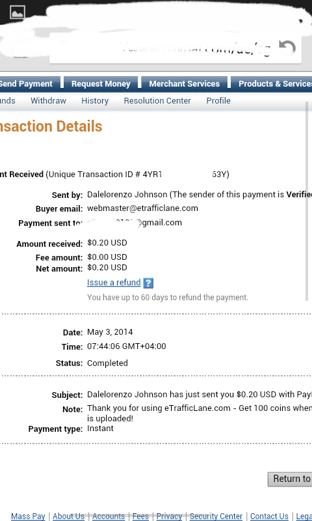Image resolution: width=312 pixels, height=521 pixels.
Task: Open Resolution Center
Action: point(157,101)
